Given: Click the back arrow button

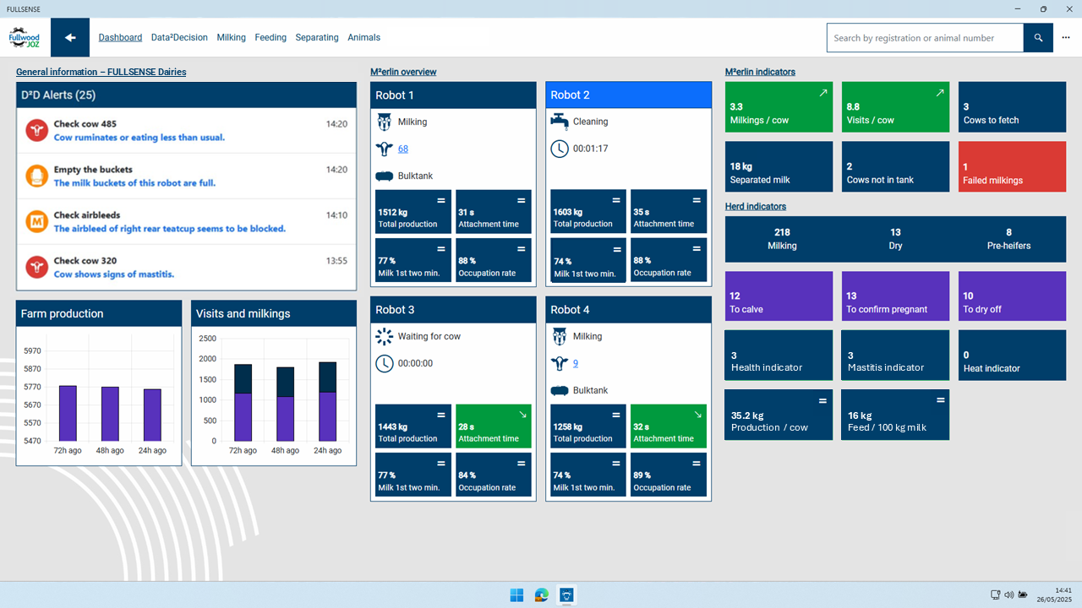Looking at the screenshot, I should click(70, 37).
